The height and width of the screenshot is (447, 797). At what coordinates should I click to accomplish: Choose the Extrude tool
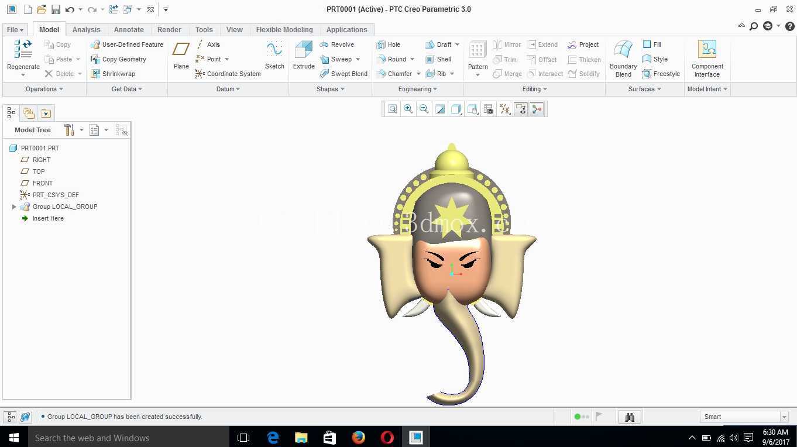304,55
